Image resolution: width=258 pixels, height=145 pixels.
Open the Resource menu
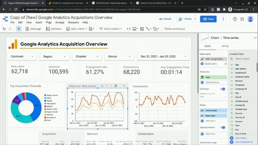[x=73, y=23]
